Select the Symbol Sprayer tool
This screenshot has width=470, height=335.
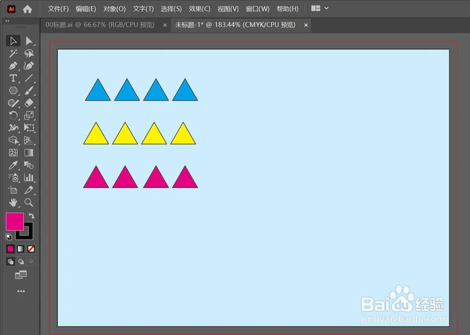[13, 177]
